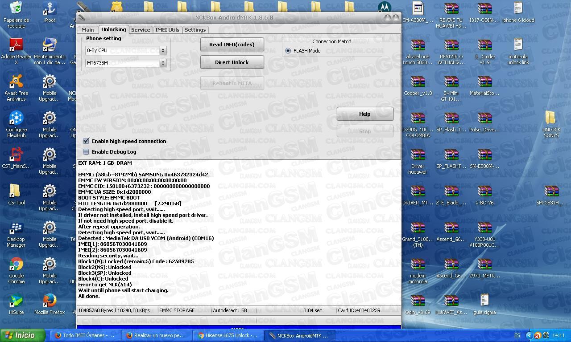Open the UNLOCK SONYS folder
The image size is (571, 342).
[551, 124]
